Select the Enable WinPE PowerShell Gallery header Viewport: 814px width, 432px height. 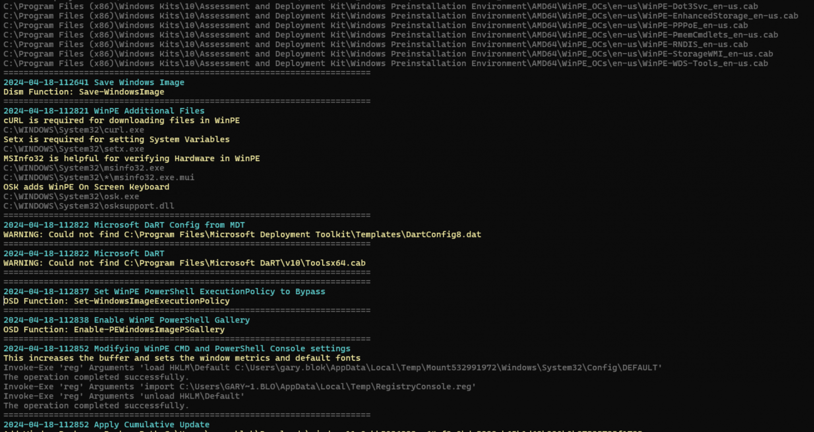(126, 320)
